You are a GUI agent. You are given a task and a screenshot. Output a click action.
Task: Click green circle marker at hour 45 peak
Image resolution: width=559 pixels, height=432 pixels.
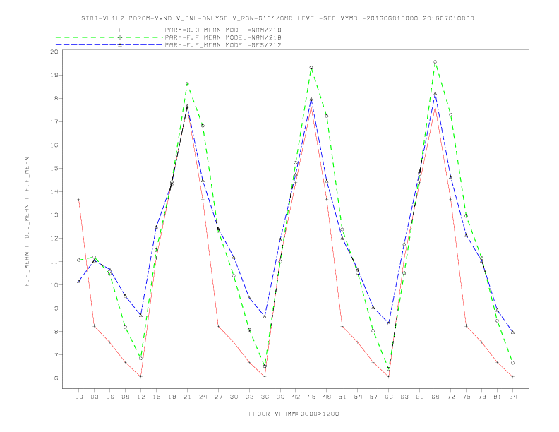(x=311, y=68)
